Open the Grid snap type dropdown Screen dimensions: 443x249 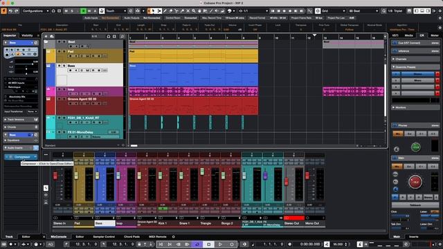(x=334, y=11)
